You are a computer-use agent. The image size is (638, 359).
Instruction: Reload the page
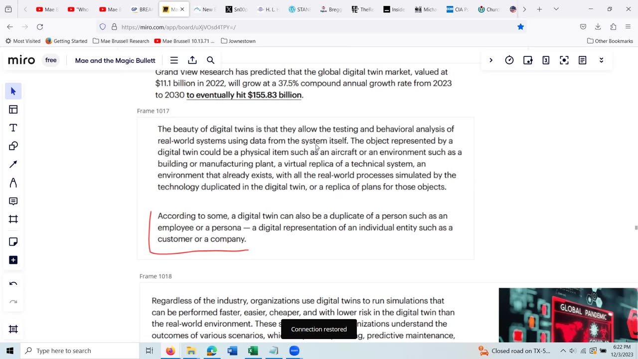40,27
